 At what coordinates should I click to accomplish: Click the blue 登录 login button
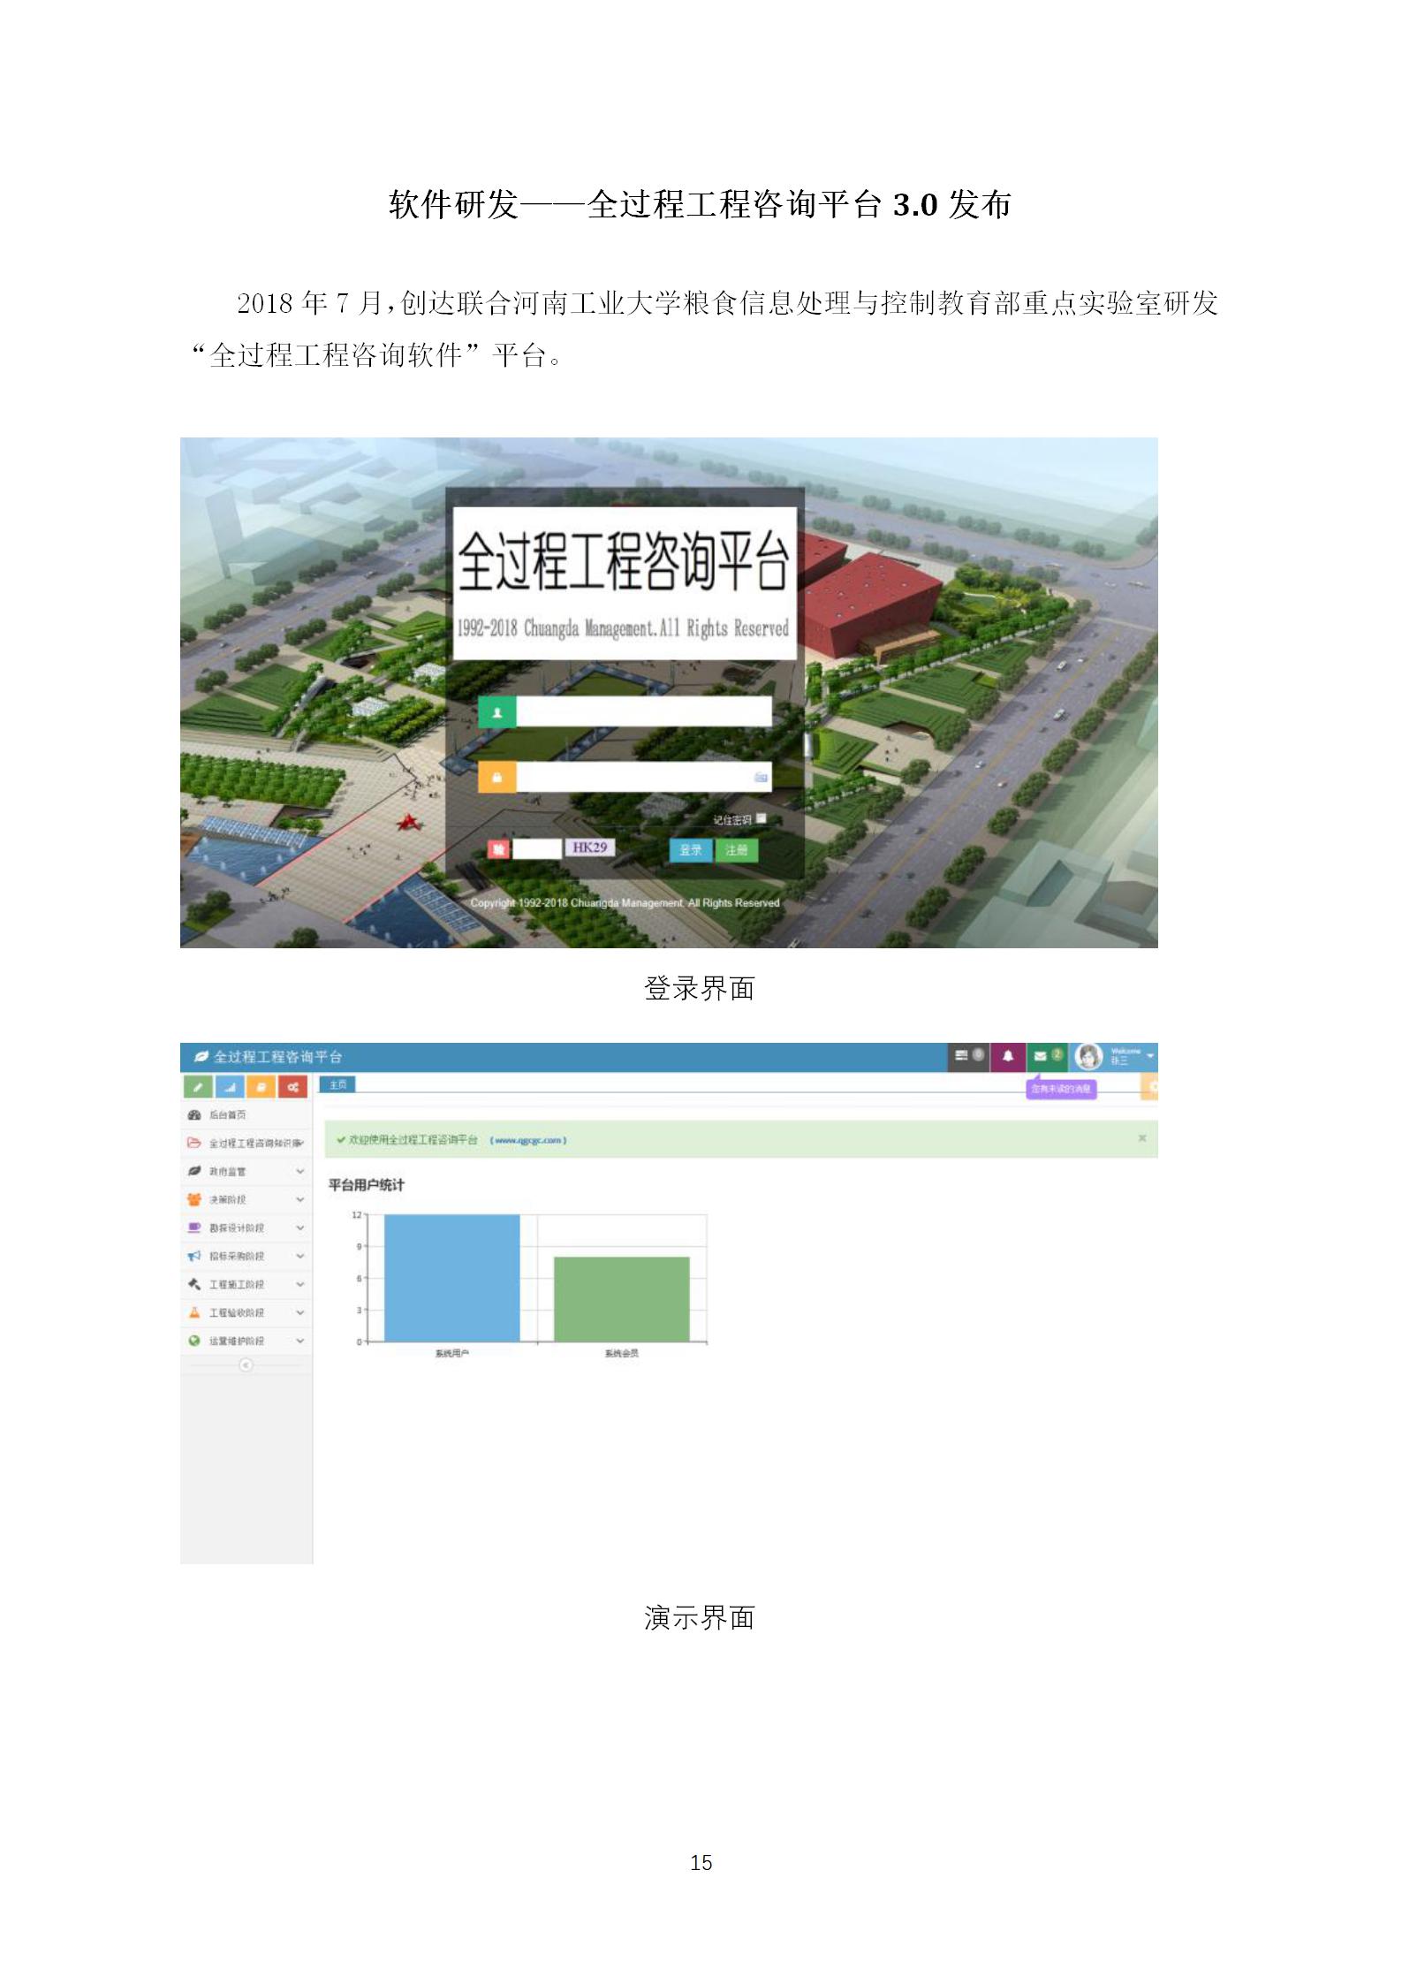pyautogui.click(x=690, y=849)
